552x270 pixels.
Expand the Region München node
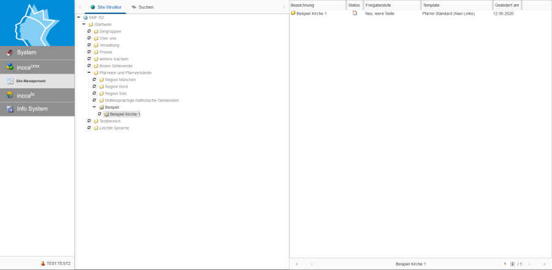[94, 80]
